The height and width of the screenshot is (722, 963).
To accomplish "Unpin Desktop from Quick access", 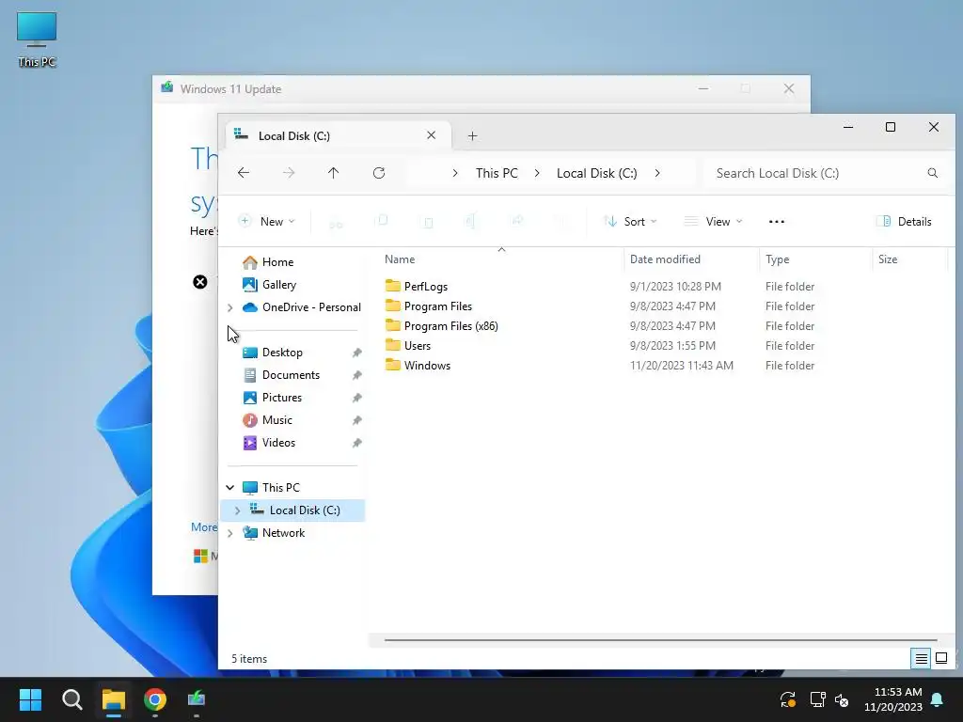I will (x=356, y=353).
